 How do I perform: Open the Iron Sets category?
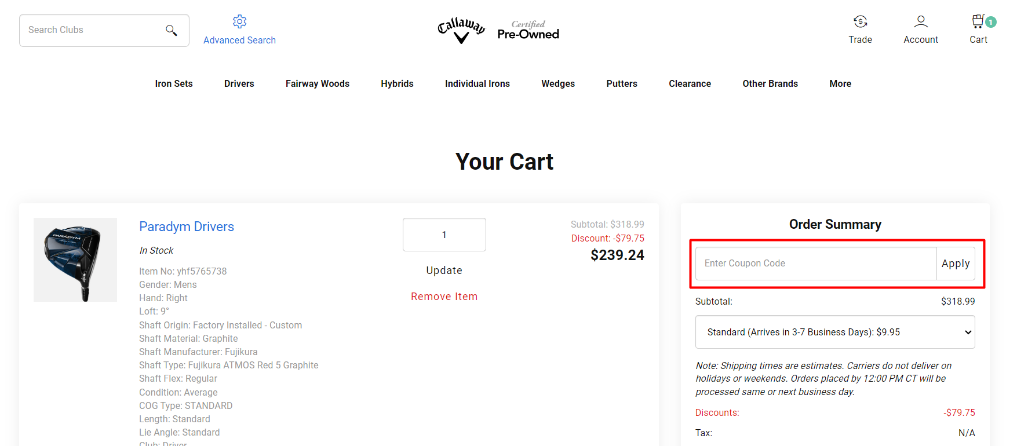(x=173, y=83)
